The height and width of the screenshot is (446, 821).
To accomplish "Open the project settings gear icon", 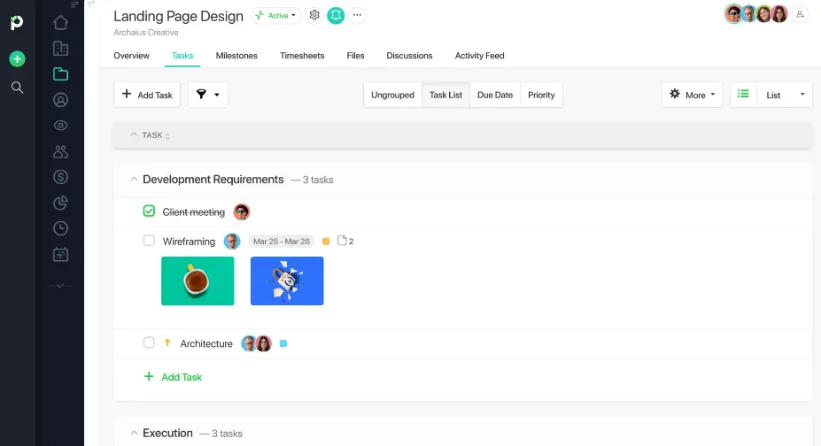I will click(314, 15).
